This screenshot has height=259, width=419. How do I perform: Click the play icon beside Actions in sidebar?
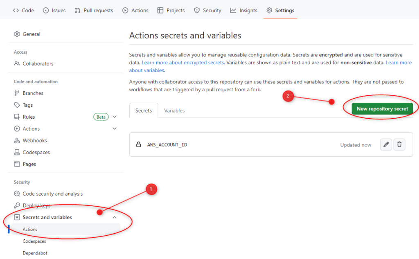[x=17, y=128]
